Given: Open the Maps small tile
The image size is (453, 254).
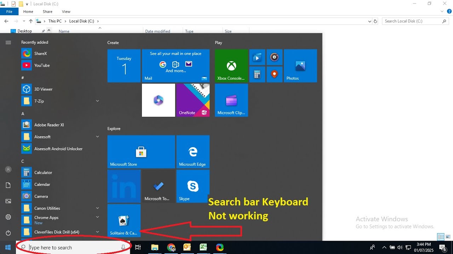Looking at the screenshot, I should [x=274, y=74].
